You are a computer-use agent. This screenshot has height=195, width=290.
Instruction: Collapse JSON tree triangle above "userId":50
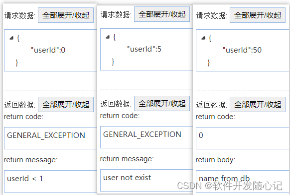pyautogui.click(x=203, y=38)
